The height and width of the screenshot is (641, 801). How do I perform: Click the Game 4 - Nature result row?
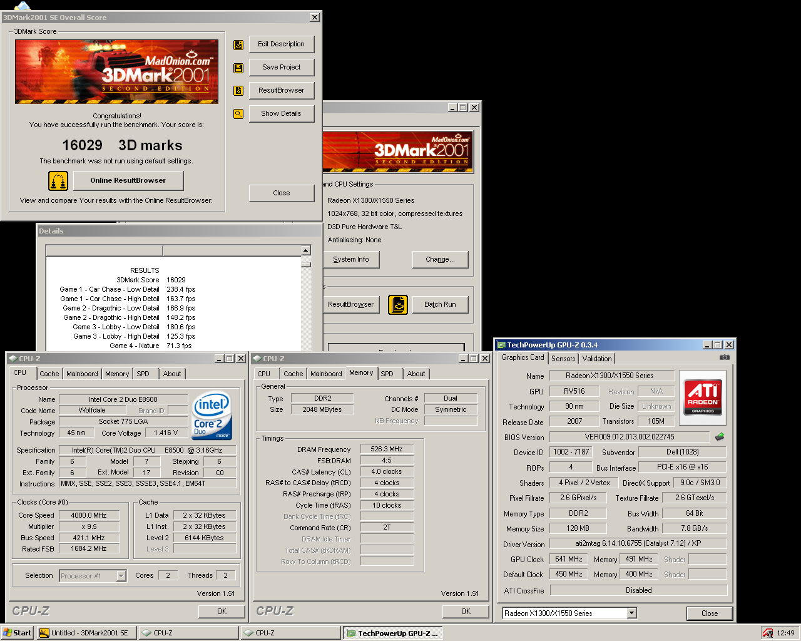(151, 346)
